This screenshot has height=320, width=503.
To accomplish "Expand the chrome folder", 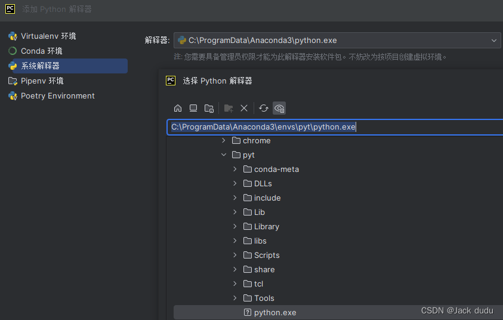I will click(224, 140).
